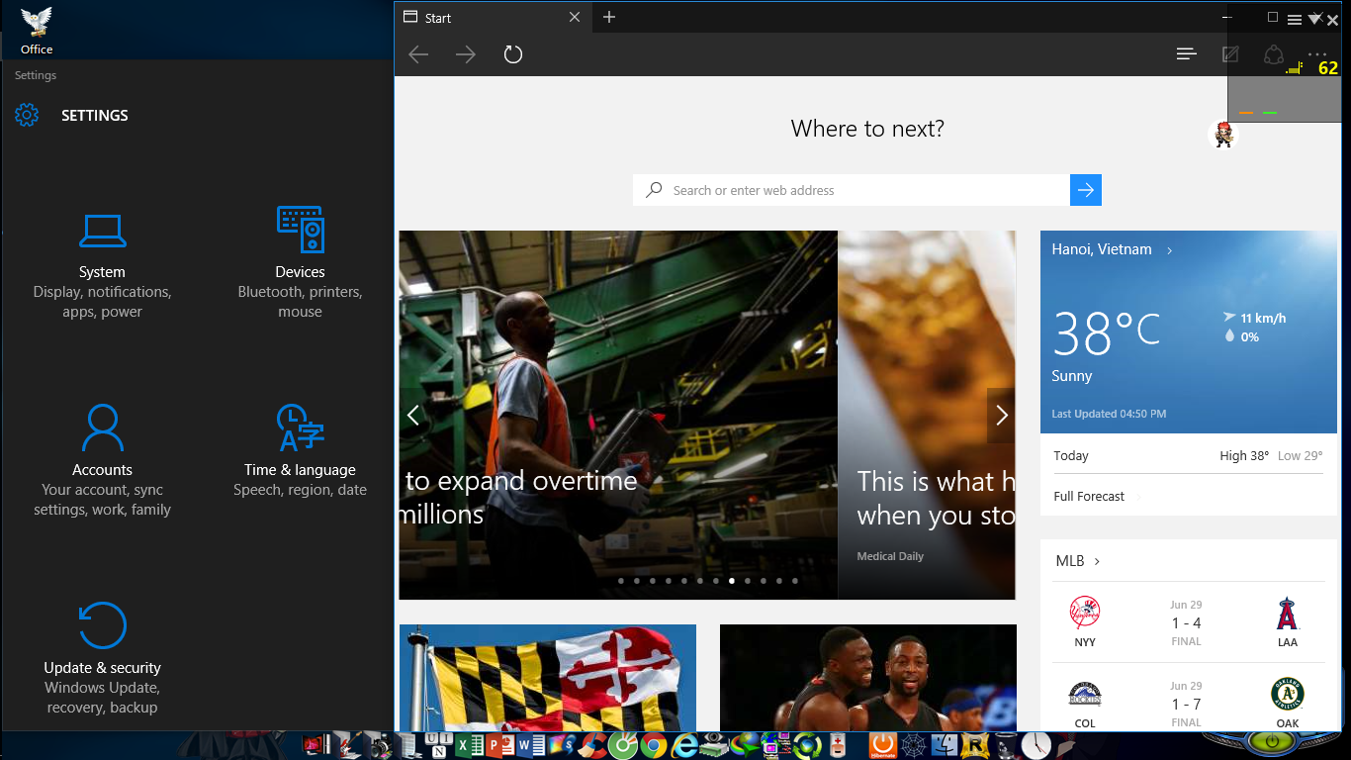
Task: Open a new tab with plus button
Action: click(609, 17)
